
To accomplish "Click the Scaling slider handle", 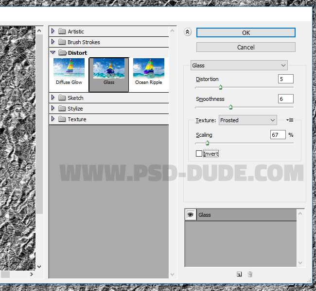I will (x=207, y=143).
